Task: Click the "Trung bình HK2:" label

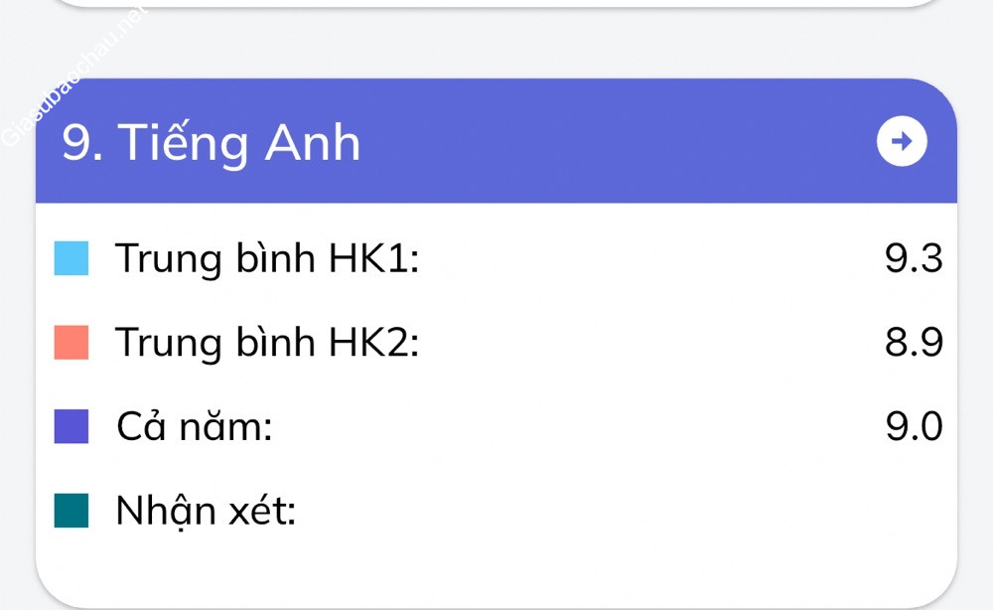Action: coord(267,343)
